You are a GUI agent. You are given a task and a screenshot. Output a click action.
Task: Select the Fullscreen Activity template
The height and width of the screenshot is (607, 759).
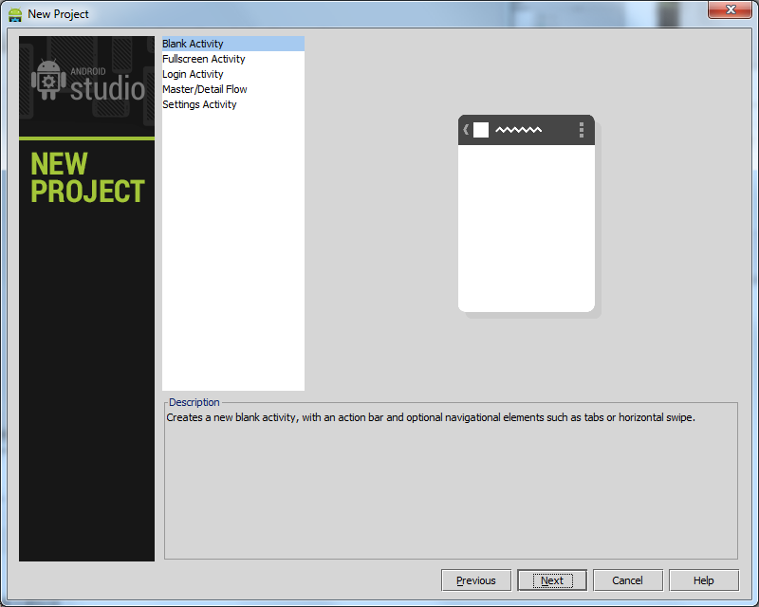tap(203, 58)
